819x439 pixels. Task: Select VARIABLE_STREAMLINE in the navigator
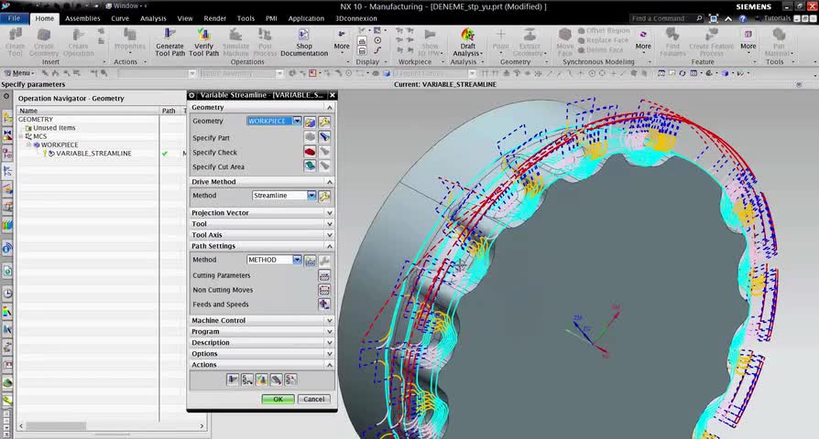coord(93,154)
